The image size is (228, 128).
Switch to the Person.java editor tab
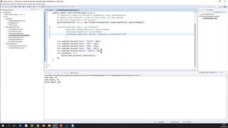(x=50, y=10)
